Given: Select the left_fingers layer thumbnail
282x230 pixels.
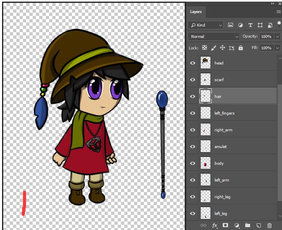Looking at the screenshot, I should pyautogui.click(x=206, y=113).
